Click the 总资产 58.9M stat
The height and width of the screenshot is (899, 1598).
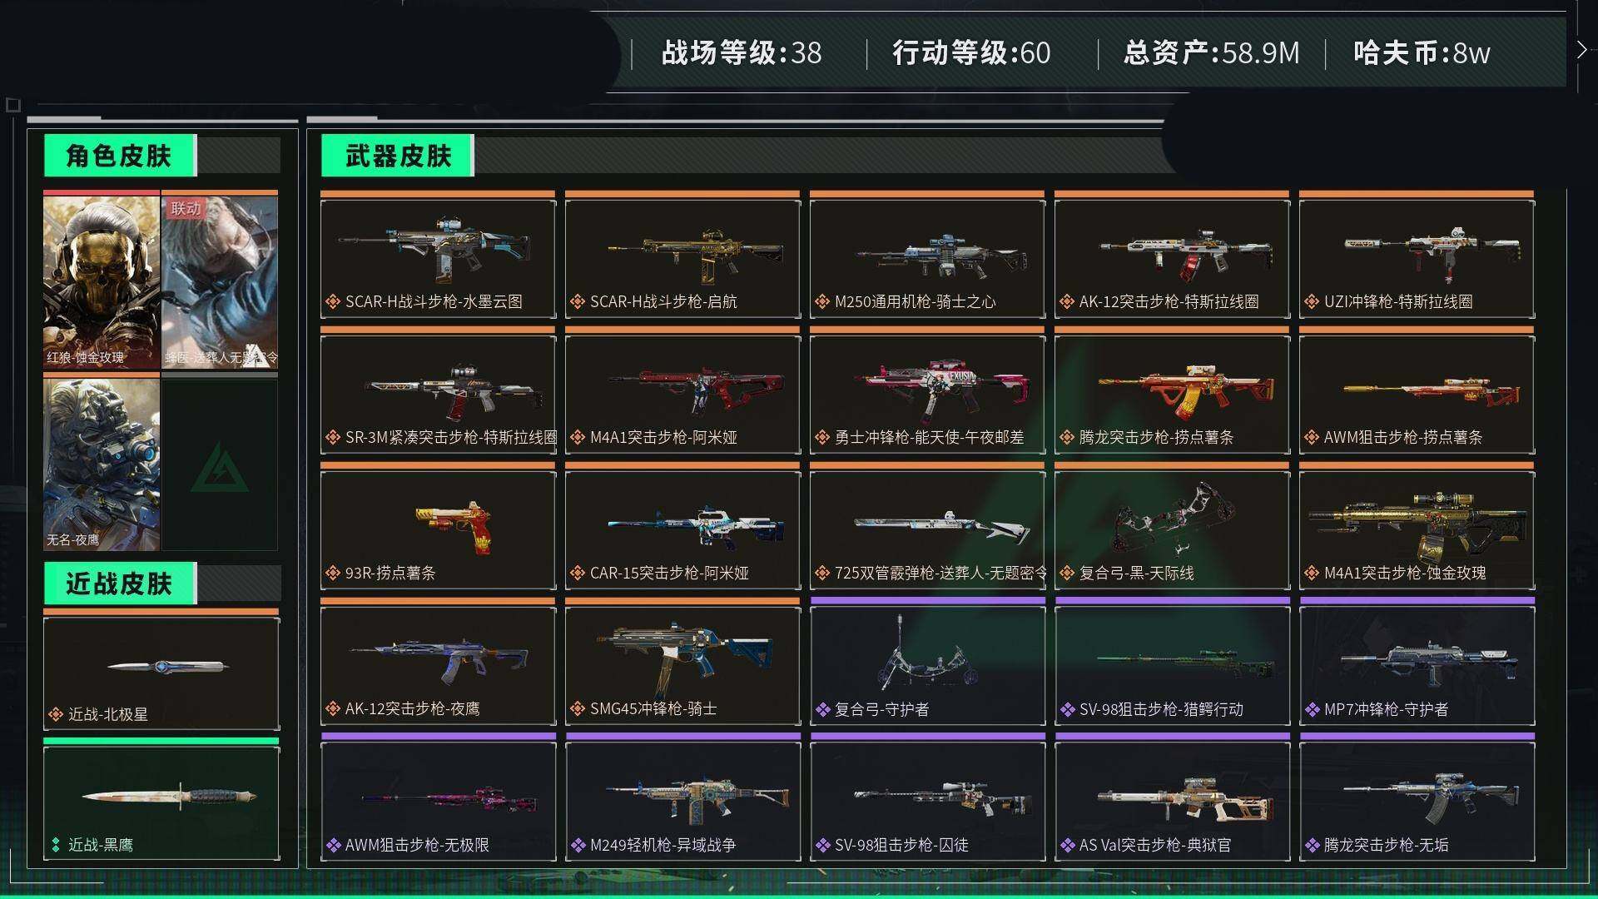point(1211,53)
